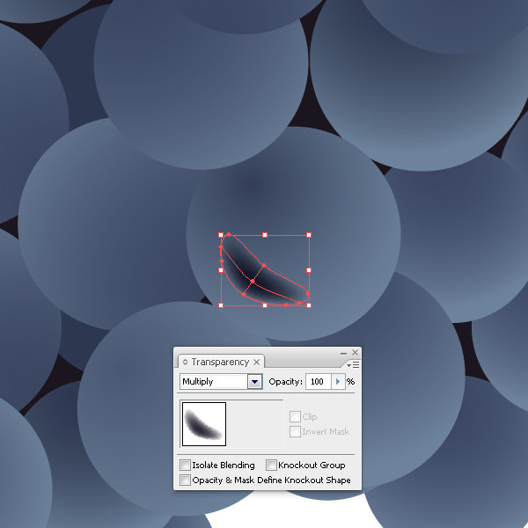Select the Transparency tab
Viewport: 528px width, 528px height.
(x=221, y=362)
